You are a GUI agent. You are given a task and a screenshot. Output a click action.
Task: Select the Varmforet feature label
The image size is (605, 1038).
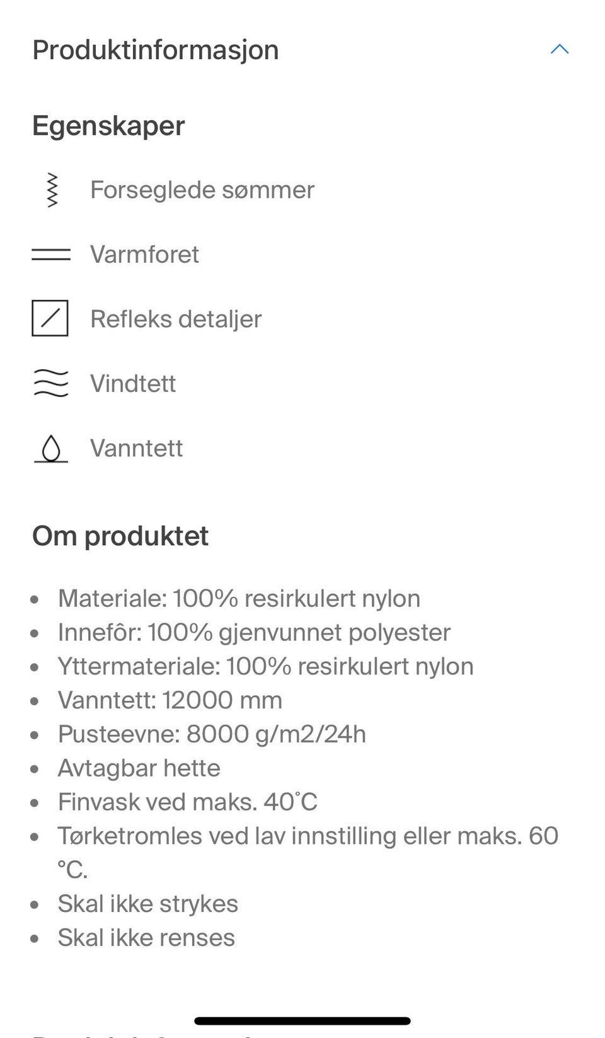point(144,254)
